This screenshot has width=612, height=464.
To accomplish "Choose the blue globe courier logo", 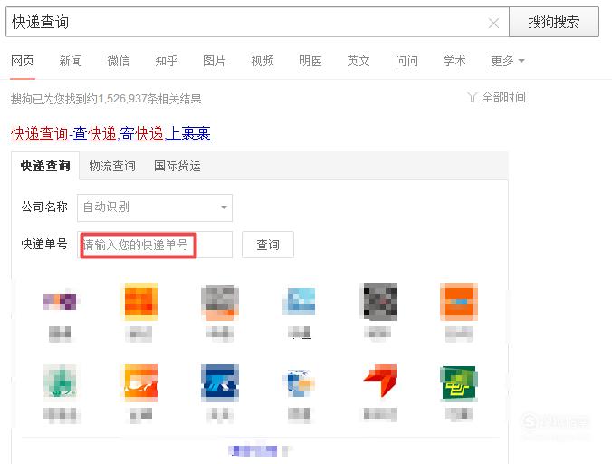I will point(300,382).
